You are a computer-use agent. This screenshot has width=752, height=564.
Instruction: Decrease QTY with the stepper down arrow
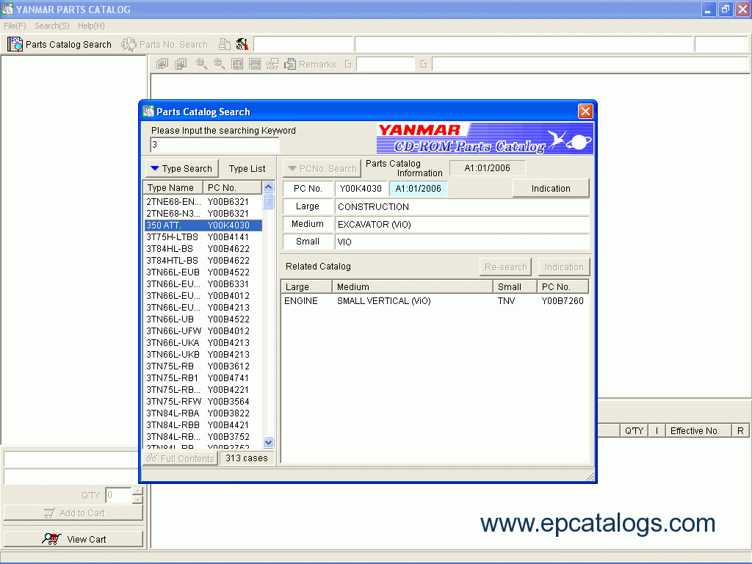click(x=137, y=499)
